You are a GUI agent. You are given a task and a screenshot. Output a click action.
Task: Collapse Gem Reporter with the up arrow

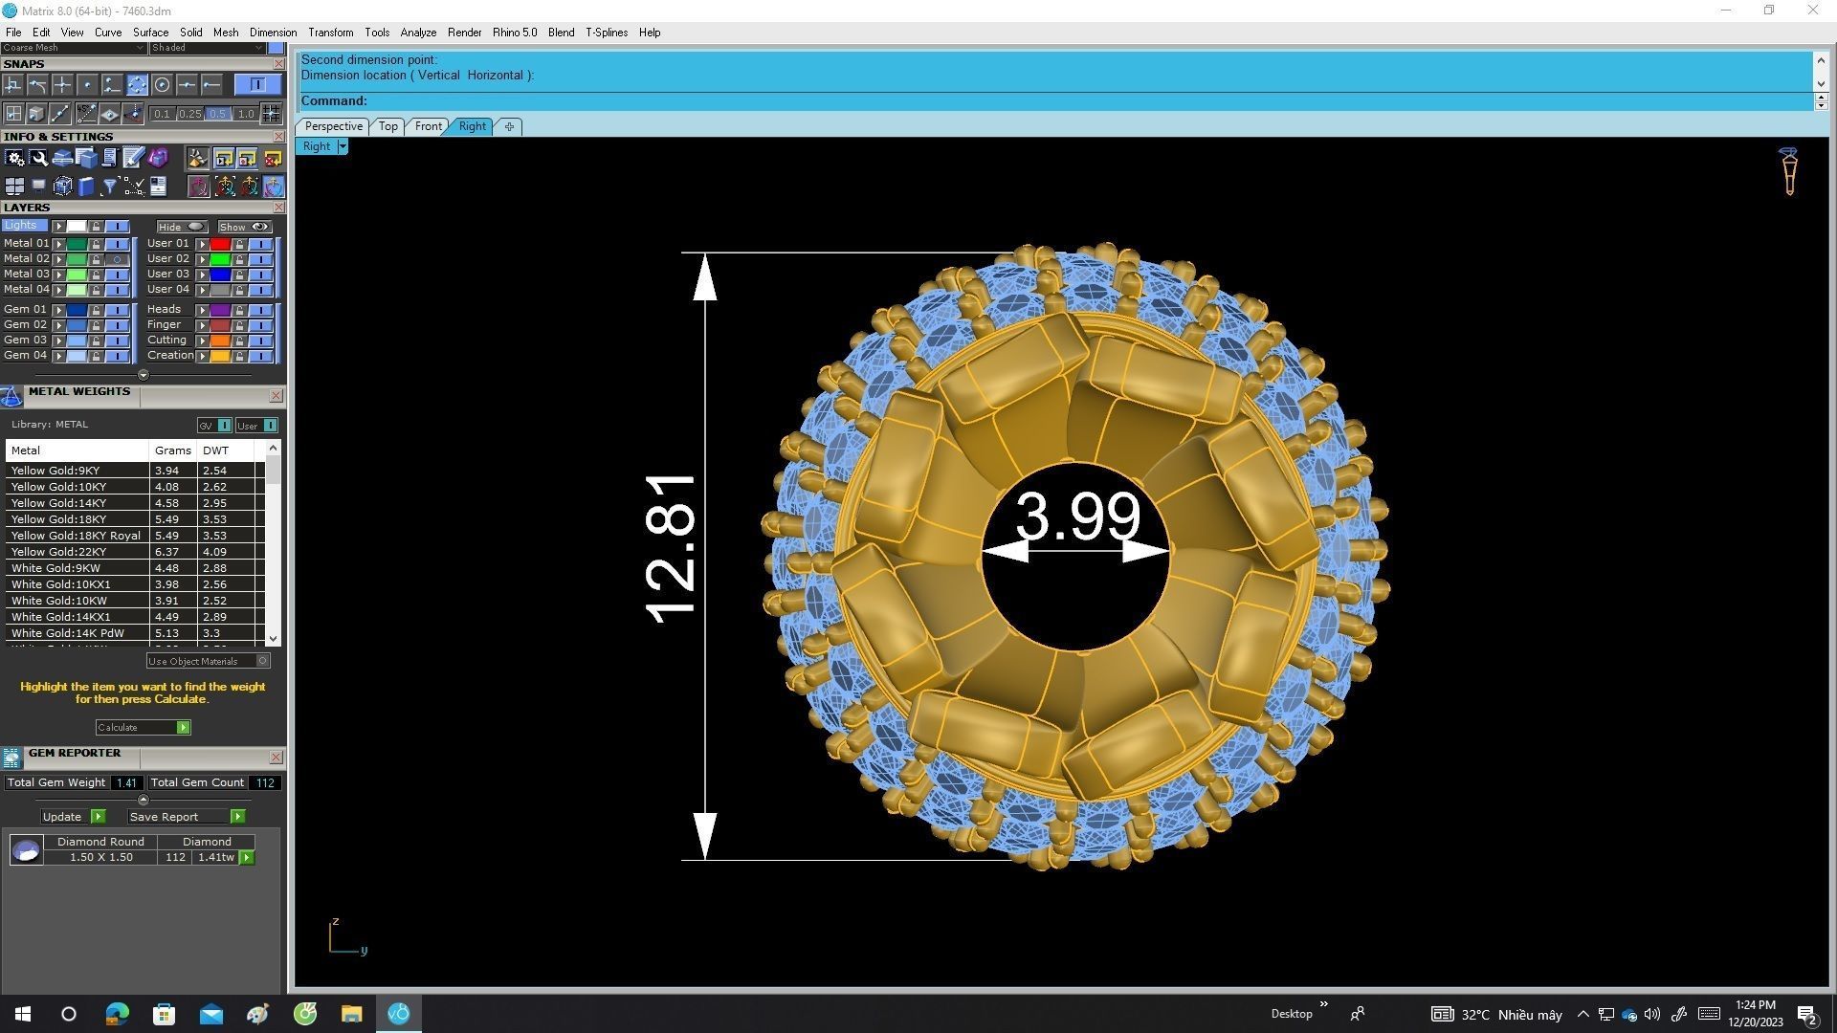[144, 800]
